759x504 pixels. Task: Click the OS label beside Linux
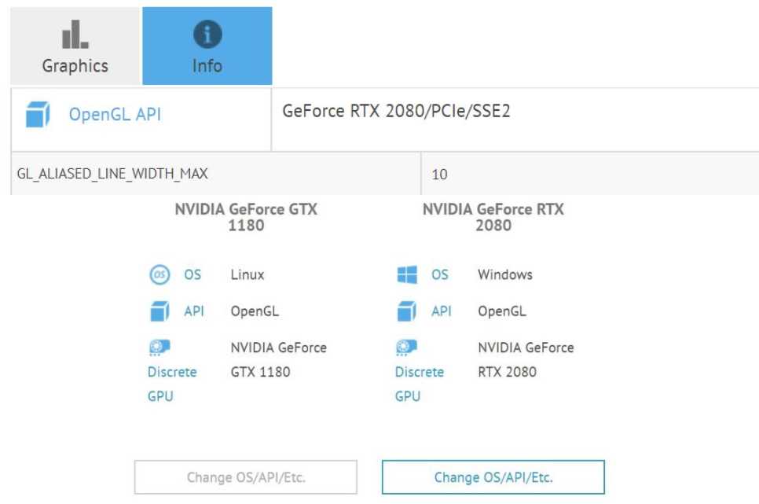192,274
